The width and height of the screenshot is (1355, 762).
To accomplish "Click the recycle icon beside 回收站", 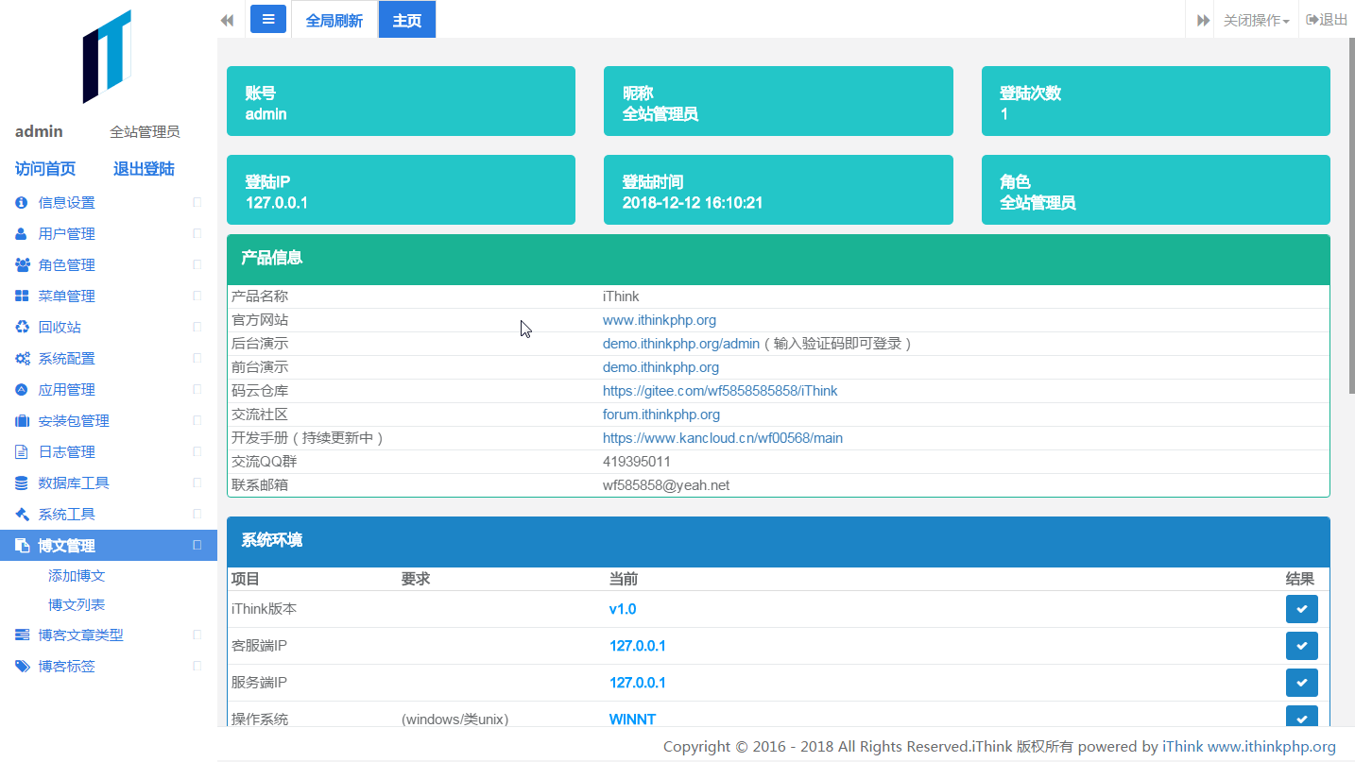I will [x=22, y=328].
